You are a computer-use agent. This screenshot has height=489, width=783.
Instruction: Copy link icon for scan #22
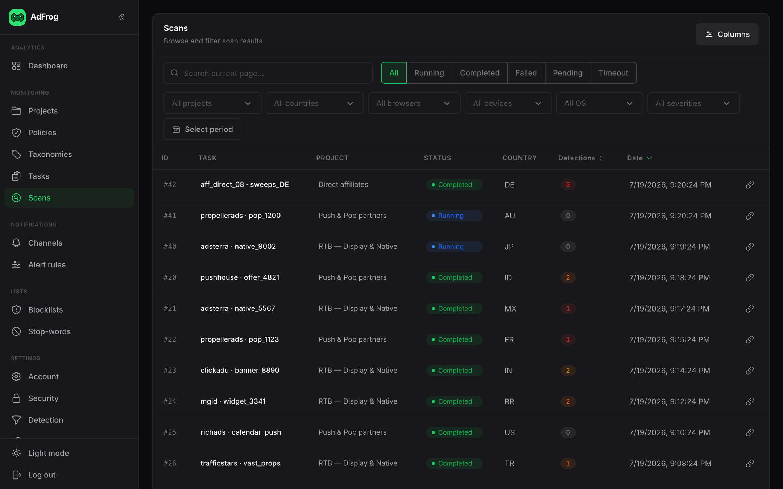tap(750, 339)
